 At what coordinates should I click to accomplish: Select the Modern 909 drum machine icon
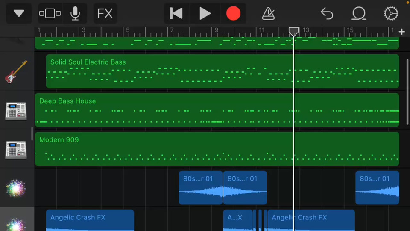16,150
